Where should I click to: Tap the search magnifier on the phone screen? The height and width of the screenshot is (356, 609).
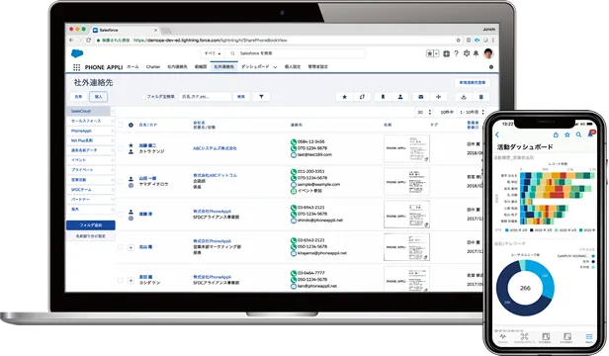pos(578,134)
